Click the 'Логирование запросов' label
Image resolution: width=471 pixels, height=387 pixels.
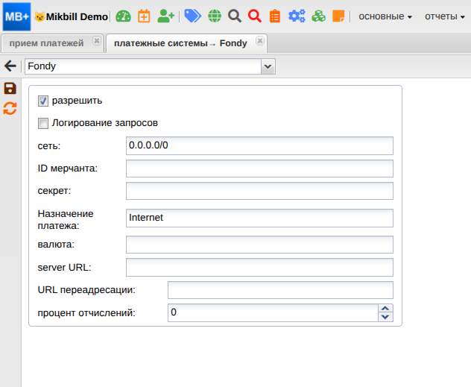(x=105, y=123)
